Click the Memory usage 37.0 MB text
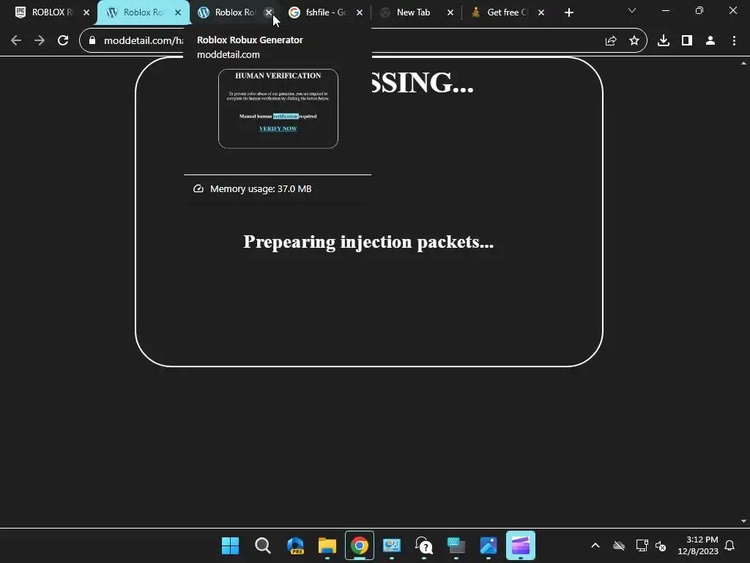750x563 pixels. pos(261,188)
